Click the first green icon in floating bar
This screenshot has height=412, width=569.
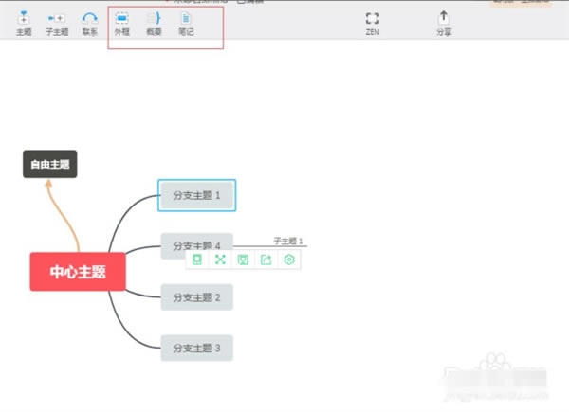point(197,260)
